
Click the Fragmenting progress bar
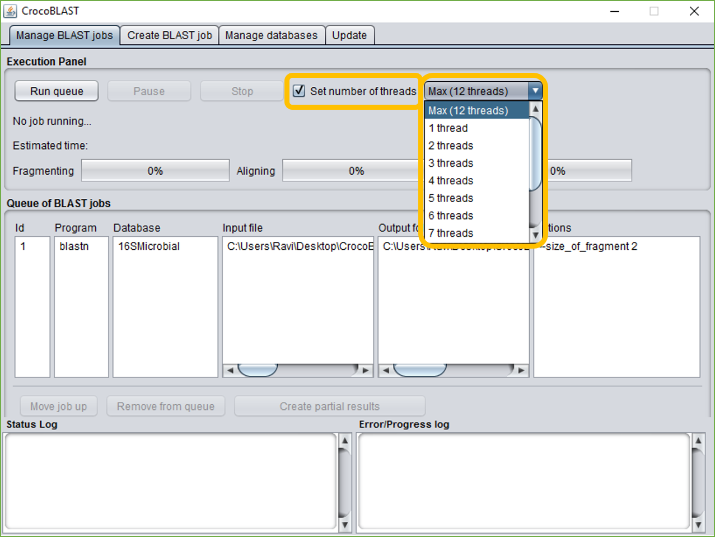(155, 171)
